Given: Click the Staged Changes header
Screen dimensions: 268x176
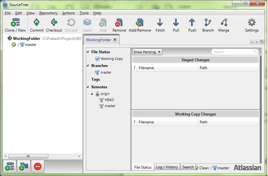Looking at the screenshot, I should click(x=195, y=60).
